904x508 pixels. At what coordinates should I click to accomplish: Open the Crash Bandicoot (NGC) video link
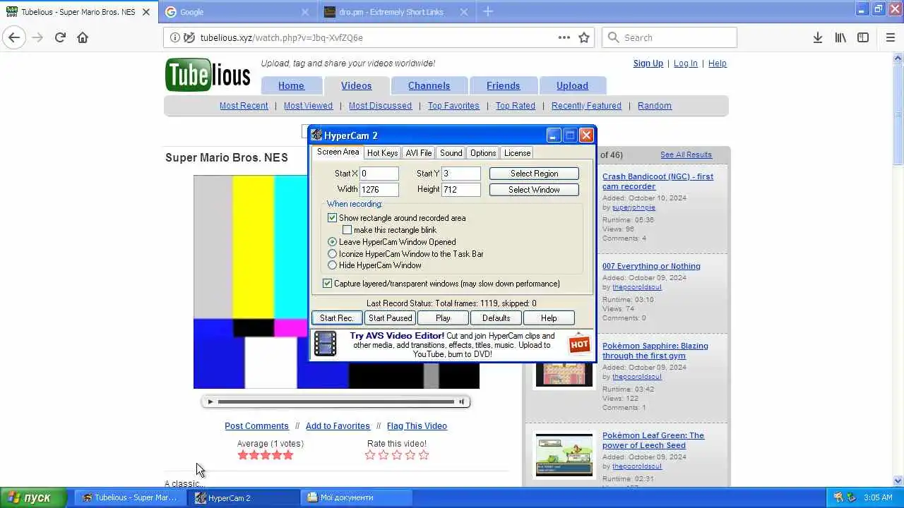click(658, 181)
